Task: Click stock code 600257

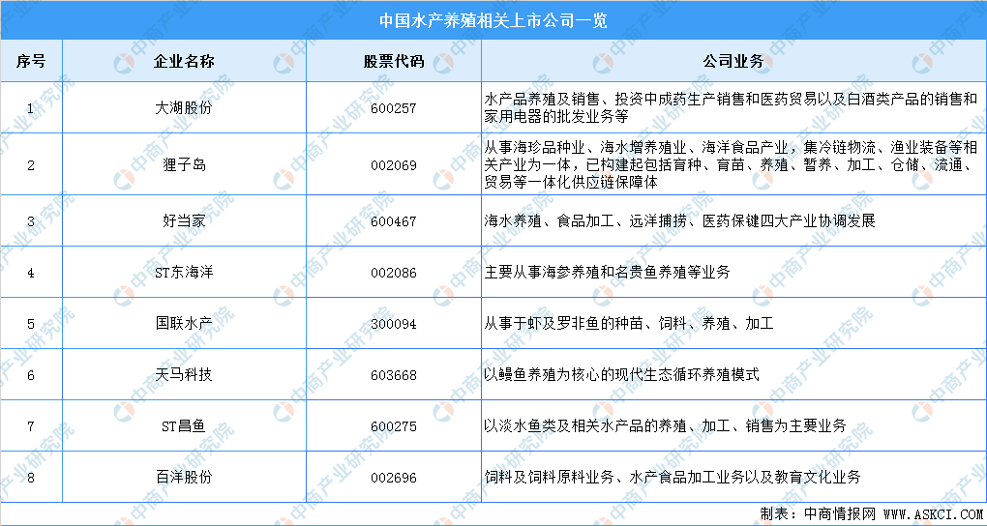Action: click(x=394, y=108)
